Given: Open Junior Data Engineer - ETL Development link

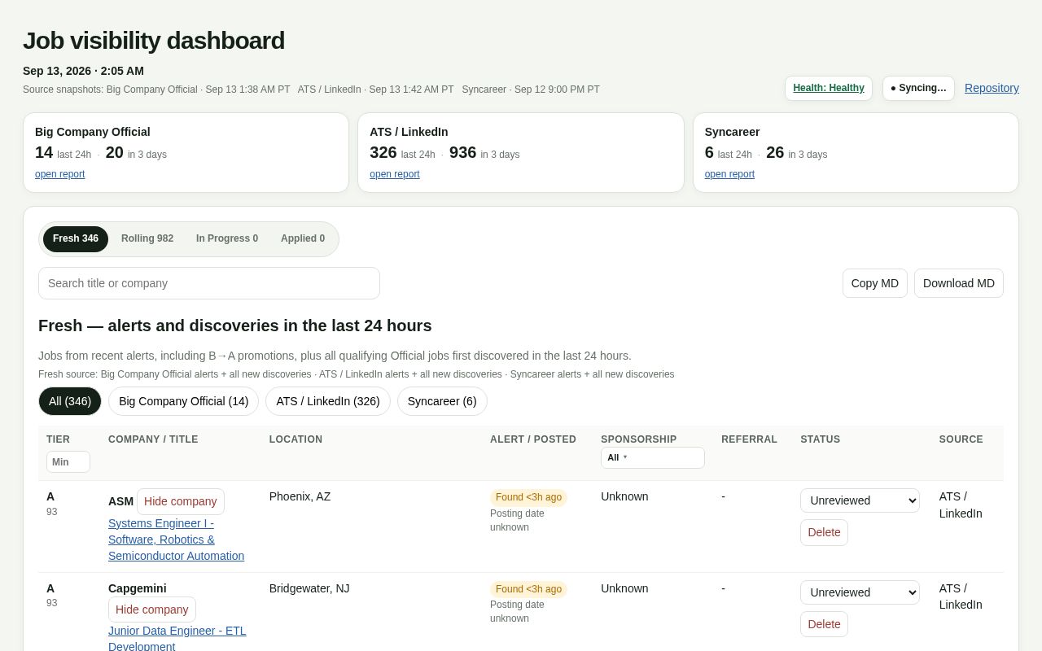Looking at the screenshot, I should 177,639.
